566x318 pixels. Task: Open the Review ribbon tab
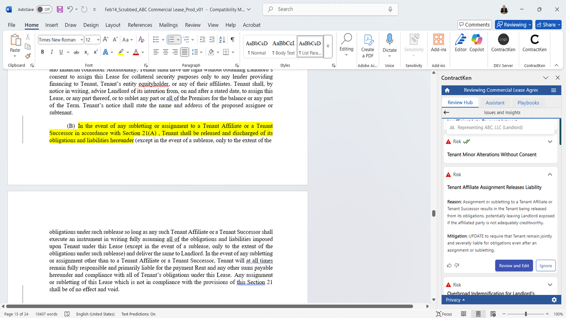(193, 25)
